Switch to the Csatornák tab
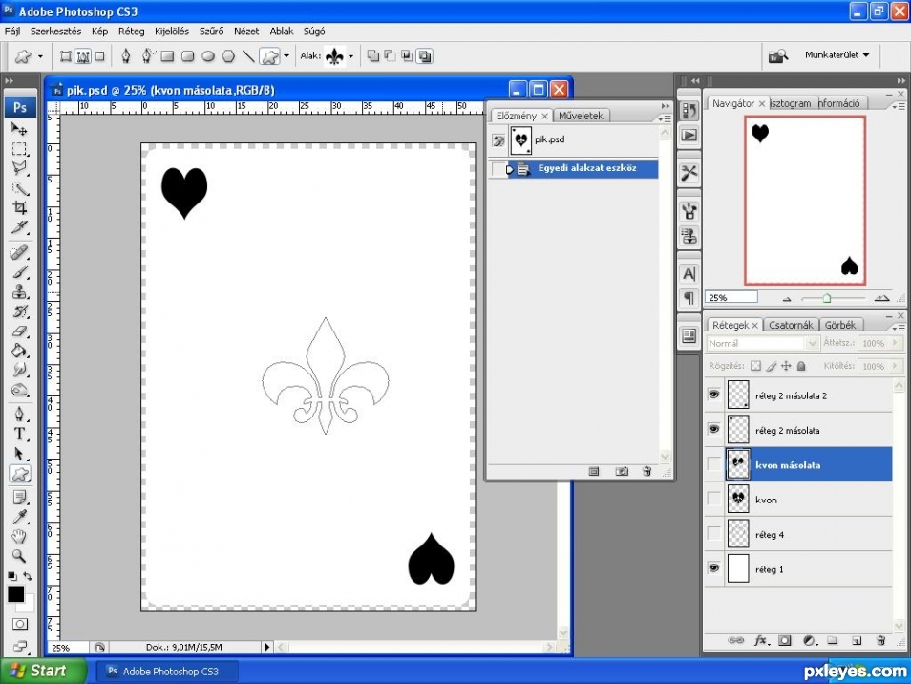Image resolution: width=911 pixels, height=684 pixels. [x=791, y=325]
